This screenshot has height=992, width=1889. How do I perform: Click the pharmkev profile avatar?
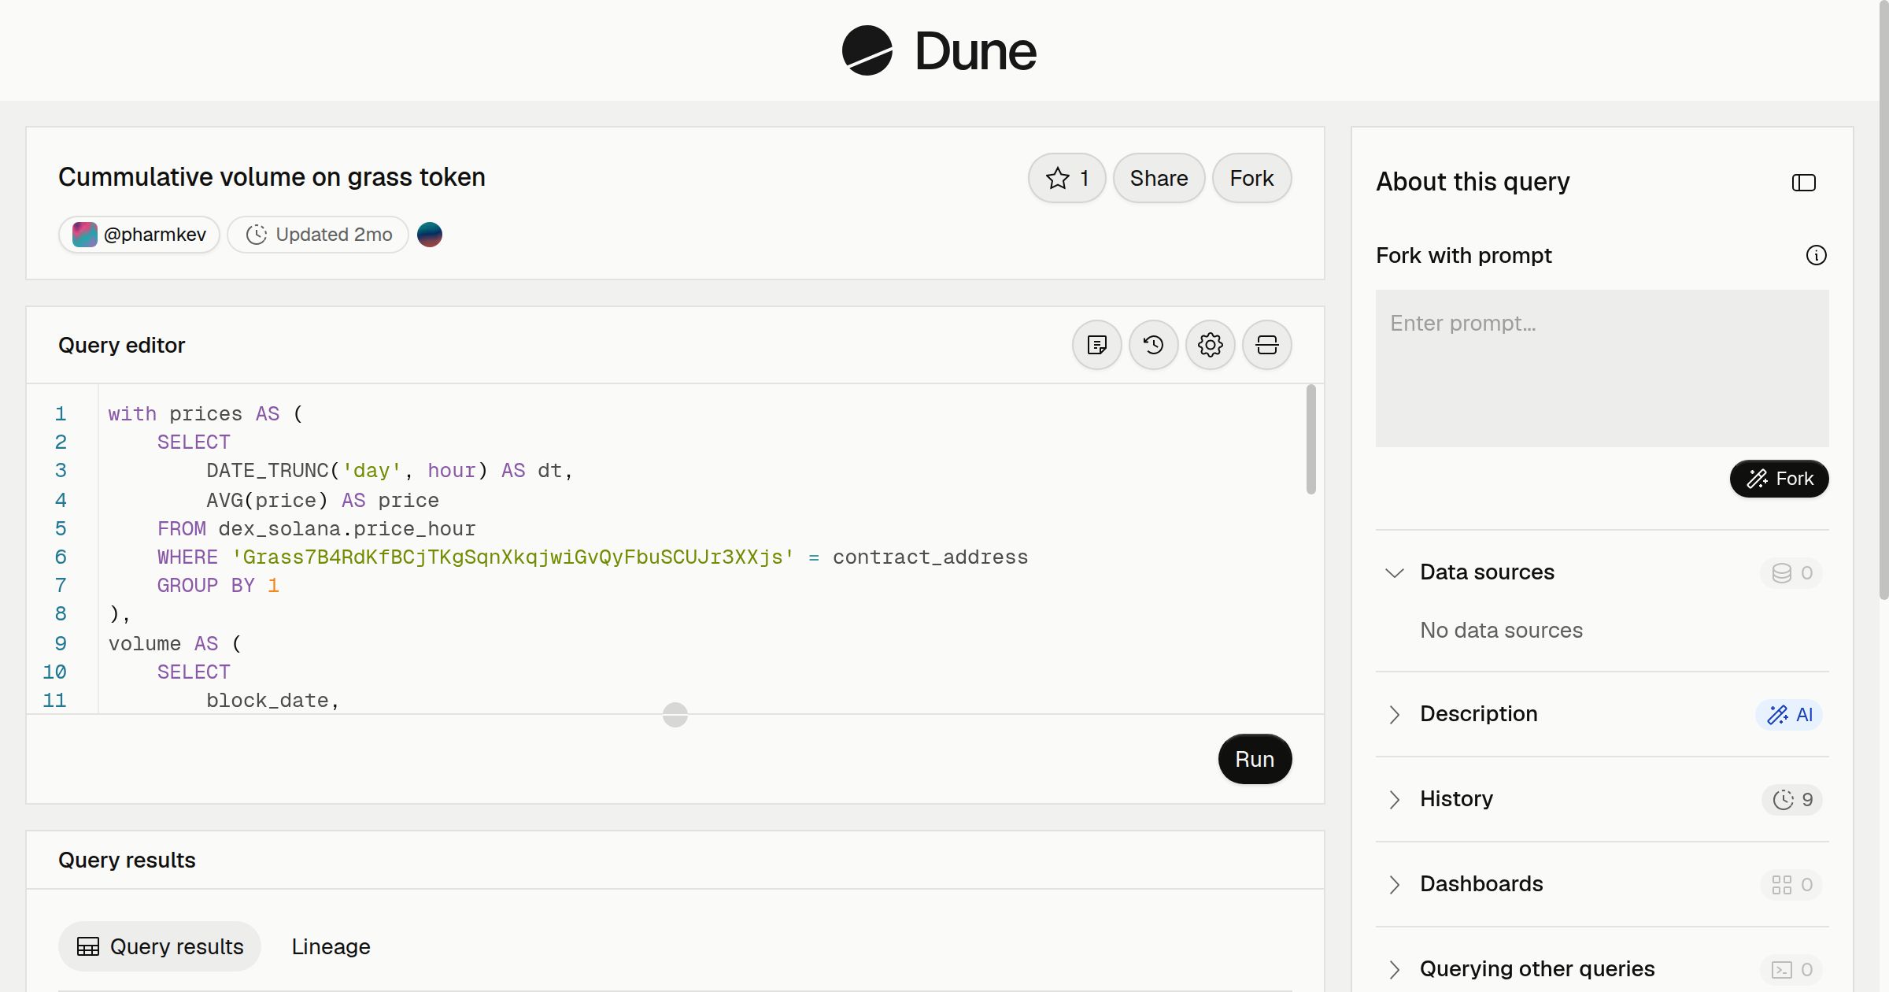(x=85, y=235)
